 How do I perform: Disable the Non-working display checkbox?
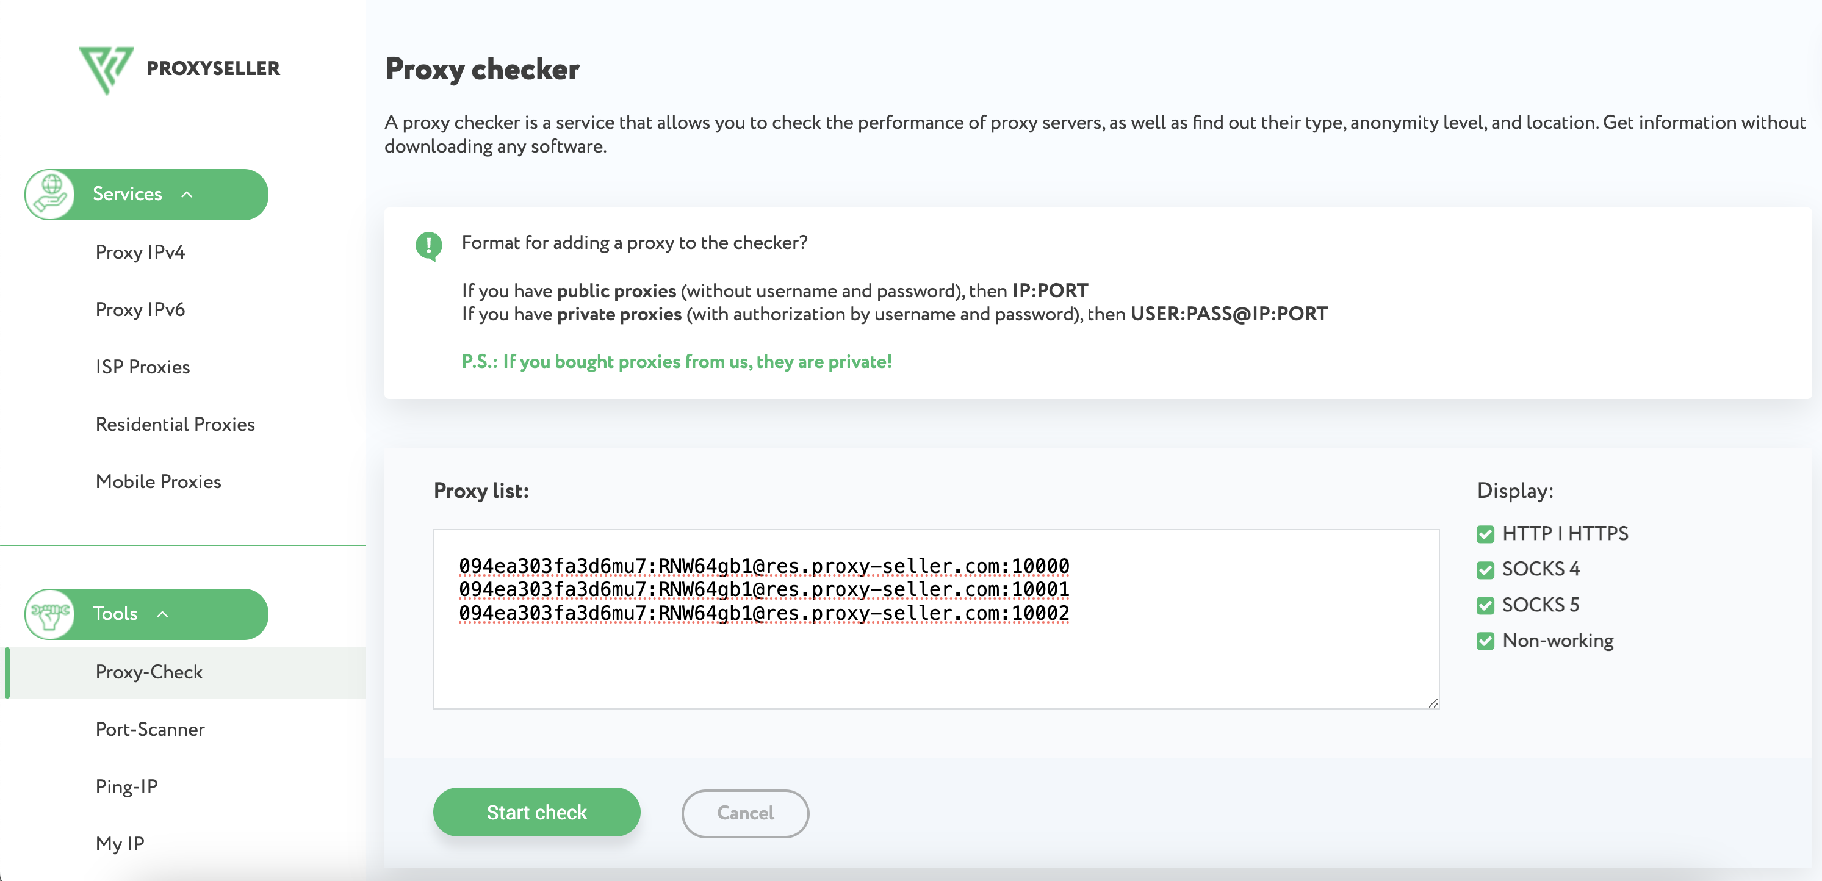1485,641
